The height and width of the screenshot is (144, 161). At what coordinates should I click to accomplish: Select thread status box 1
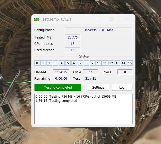click(43, 63)
